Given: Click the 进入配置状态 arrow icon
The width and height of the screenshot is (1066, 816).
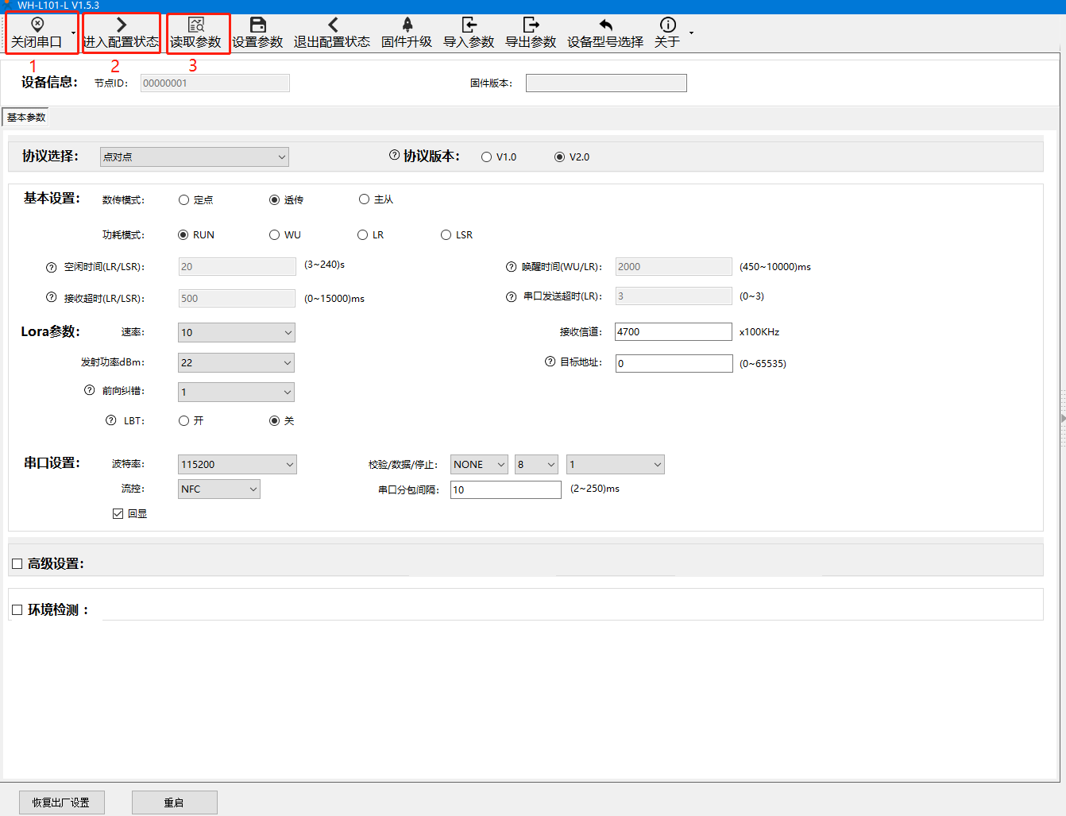Looking at the screenshot, I should (x=121, y=25).
